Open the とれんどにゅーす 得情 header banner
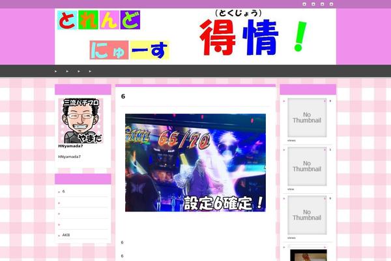Screen dimensions: 391x261 click(195, 37)
